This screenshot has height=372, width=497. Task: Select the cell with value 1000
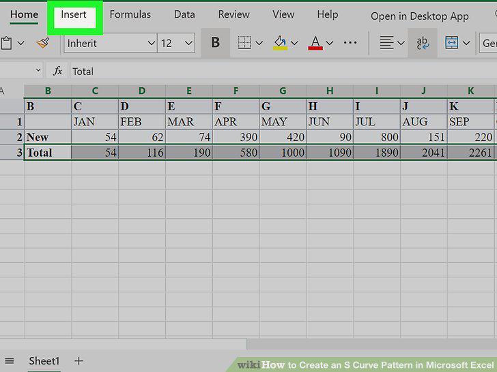(283, 153)
